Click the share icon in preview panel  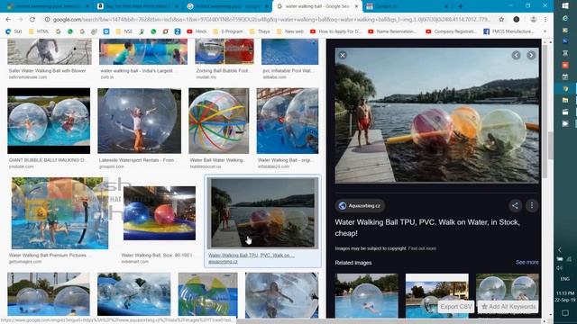515,205
